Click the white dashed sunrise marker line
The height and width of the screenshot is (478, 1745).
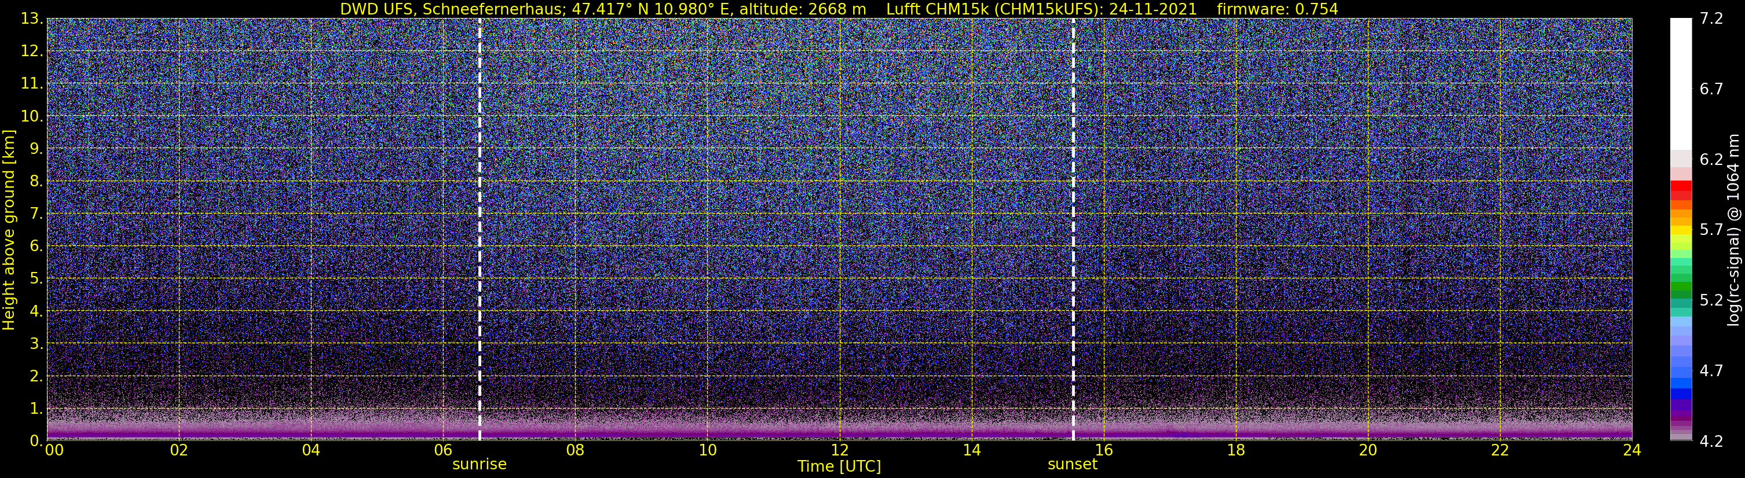point(480,230)
